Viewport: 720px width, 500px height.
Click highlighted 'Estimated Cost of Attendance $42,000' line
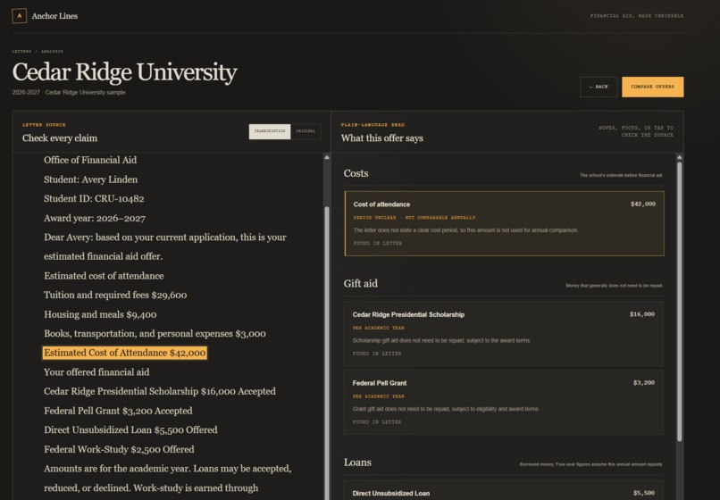point(124,353)
